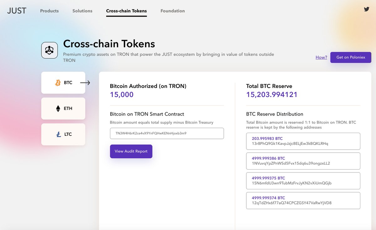The image size is (376, 230).
Task: Click View Audit Report button
Action: pos(131,151)
